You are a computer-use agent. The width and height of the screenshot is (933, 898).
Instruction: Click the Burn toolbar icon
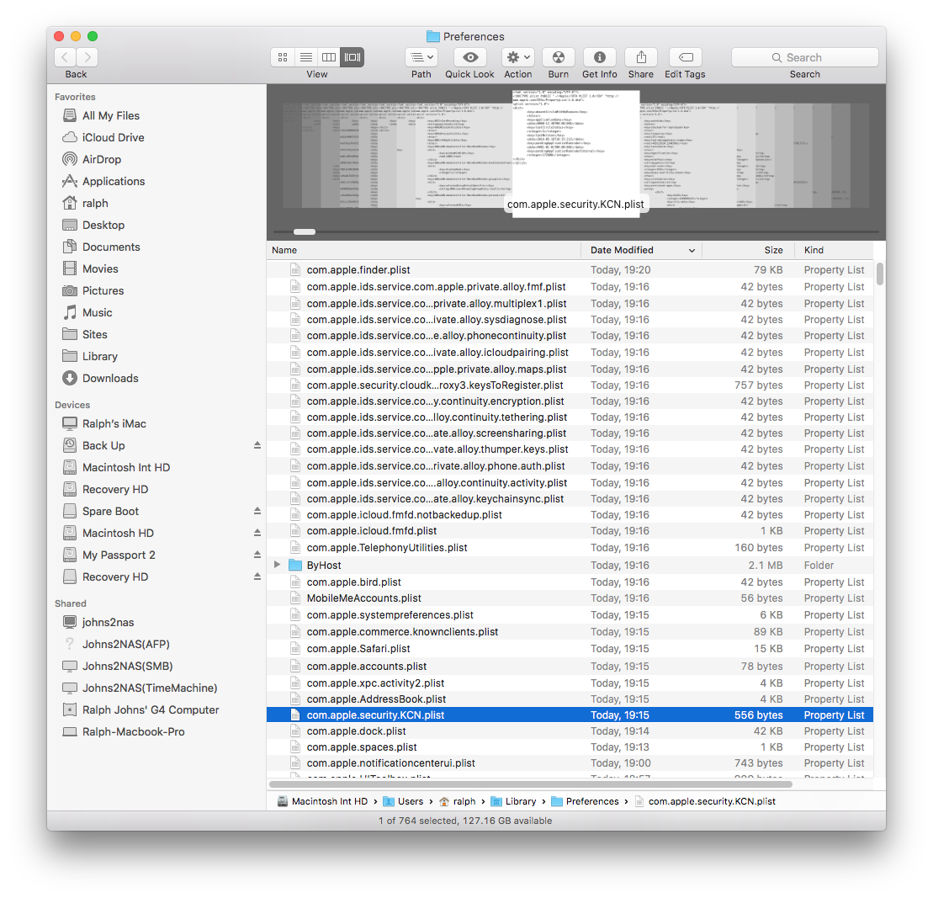tap(558, 57)
